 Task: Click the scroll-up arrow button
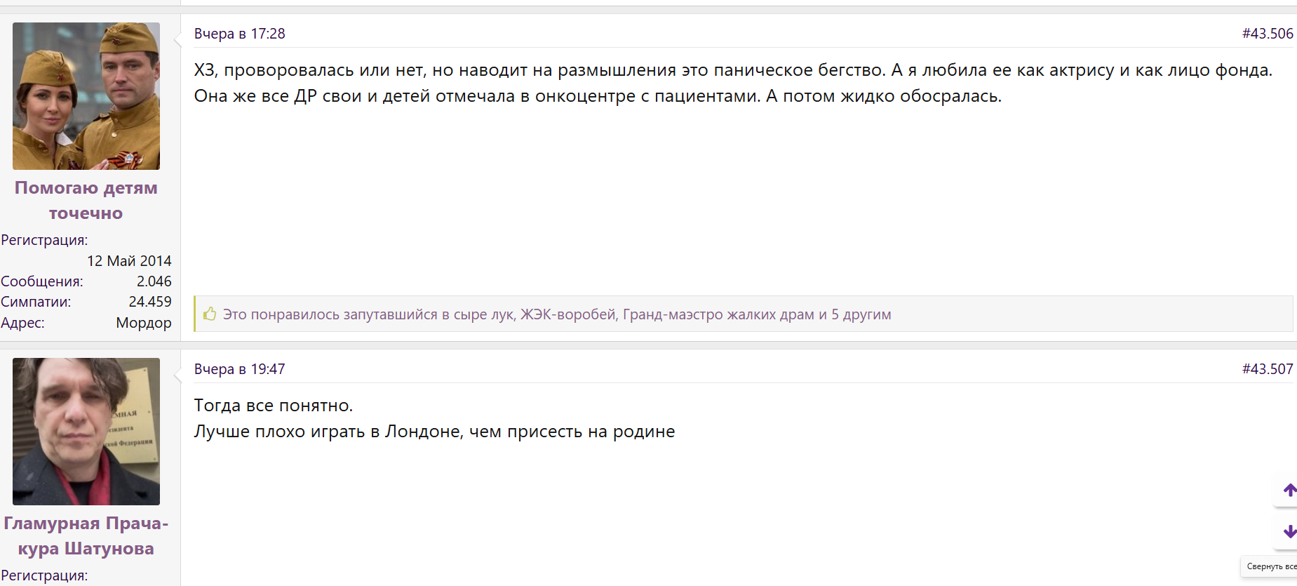1289,490
